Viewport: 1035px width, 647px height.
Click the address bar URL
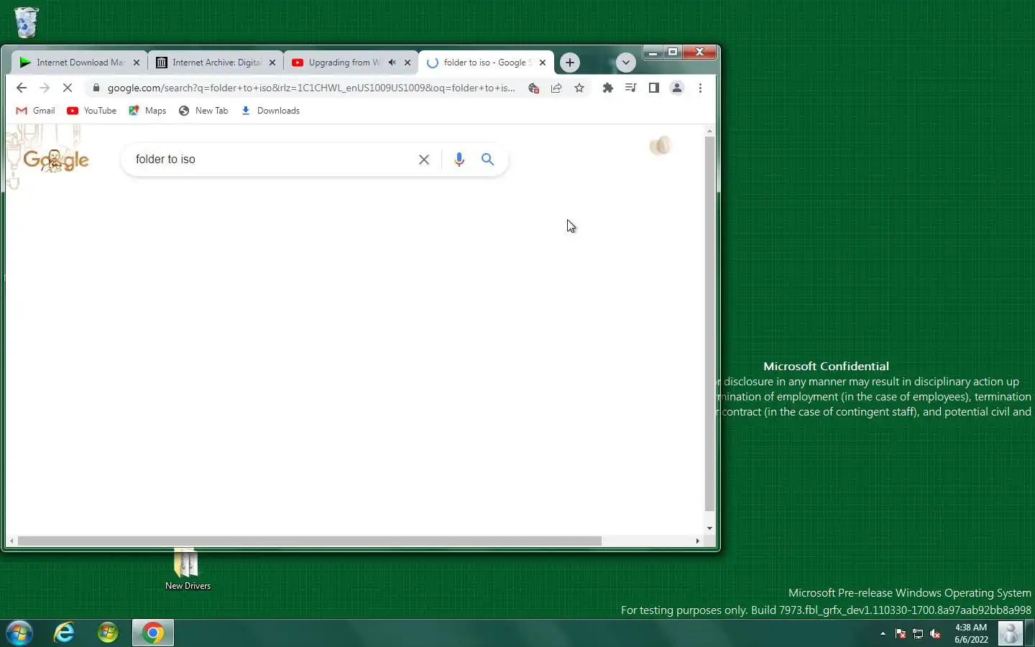[x=311, y=88]
